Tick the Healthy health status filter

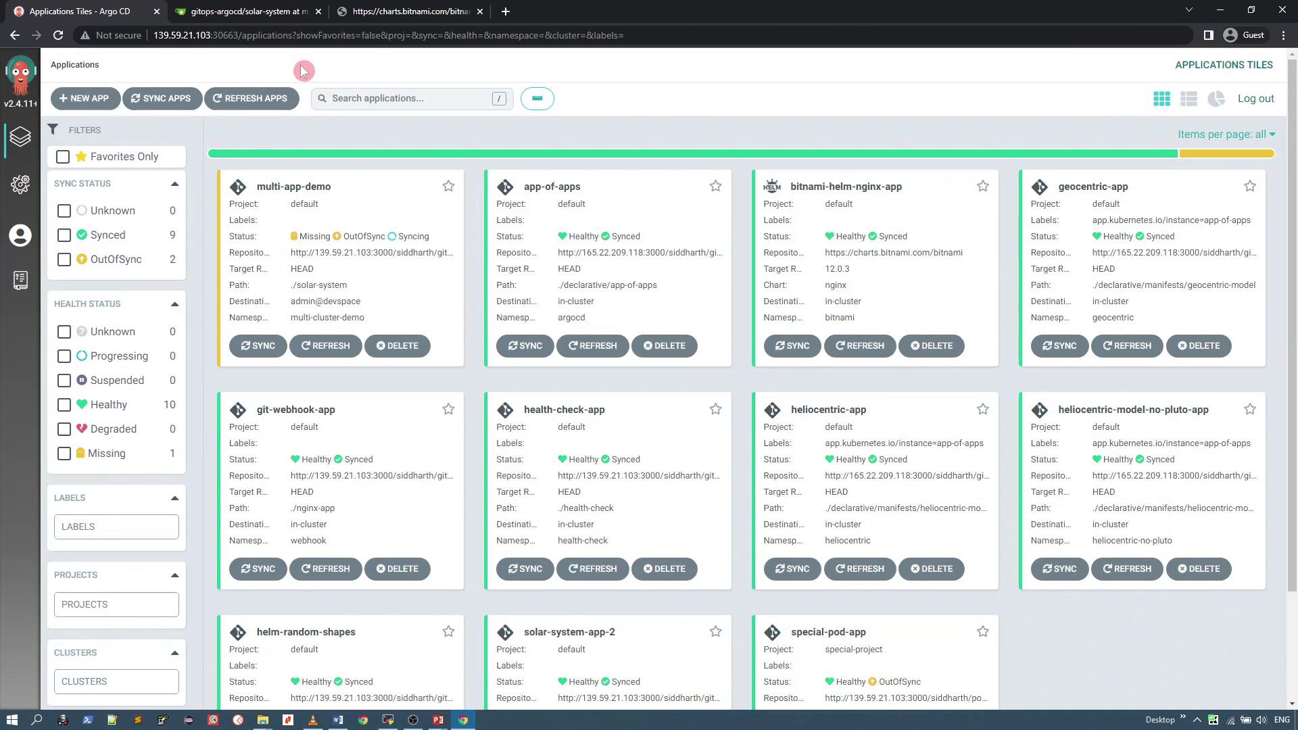(64, 405)
